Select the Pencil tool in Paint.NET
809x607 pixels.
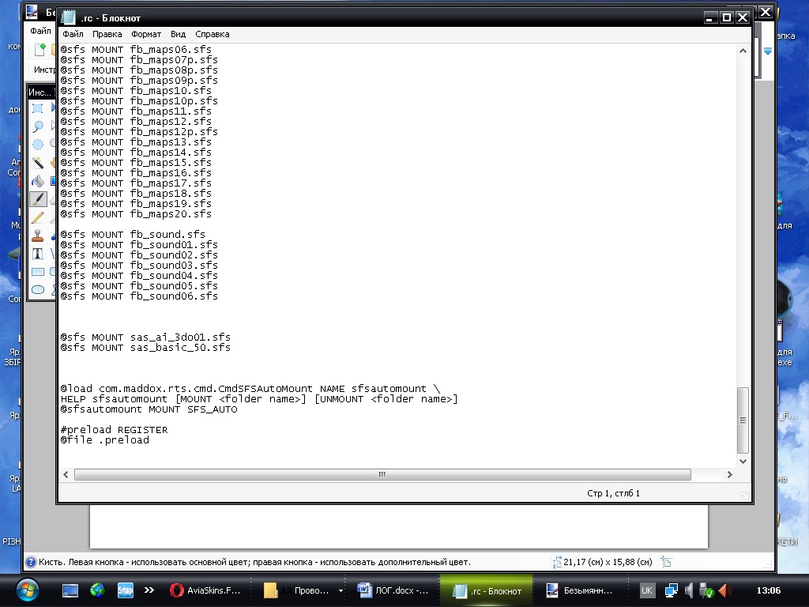(38, 217)
